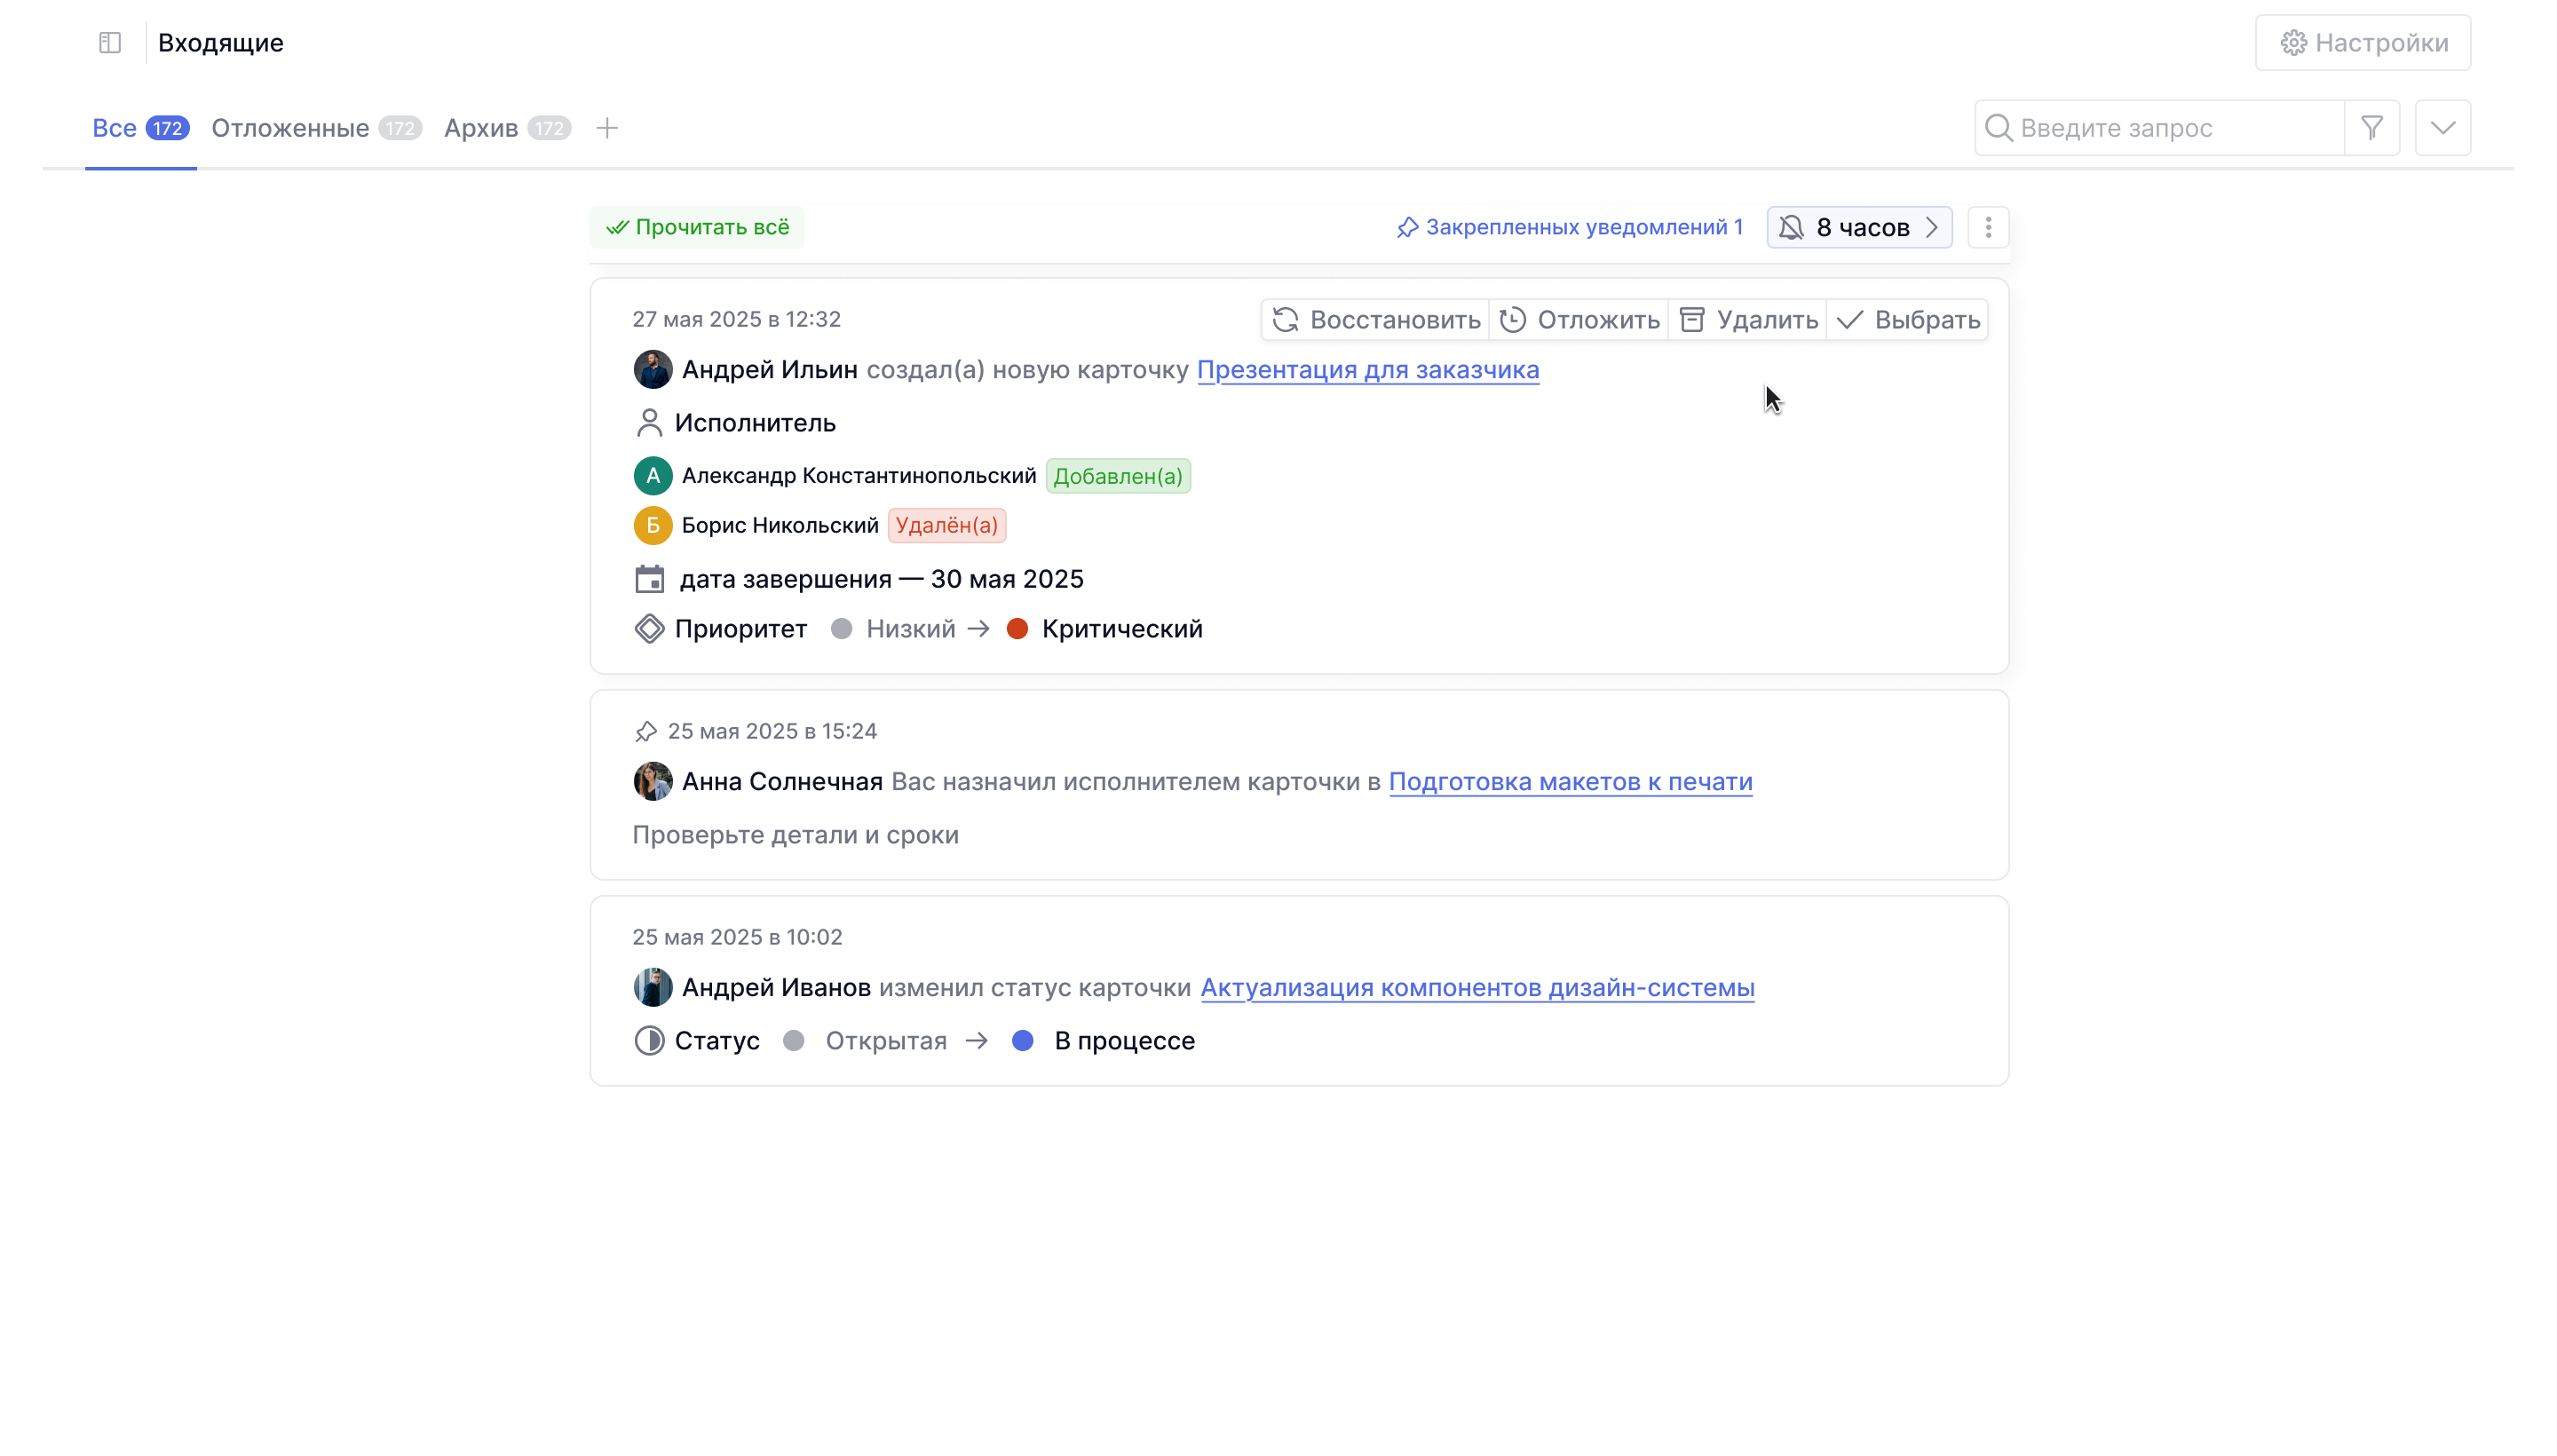Click the pin icon on Анна Солнечная's notification
Image resolution: width=2557 pixels, height=1456 pixels.
tap(648, 731)
